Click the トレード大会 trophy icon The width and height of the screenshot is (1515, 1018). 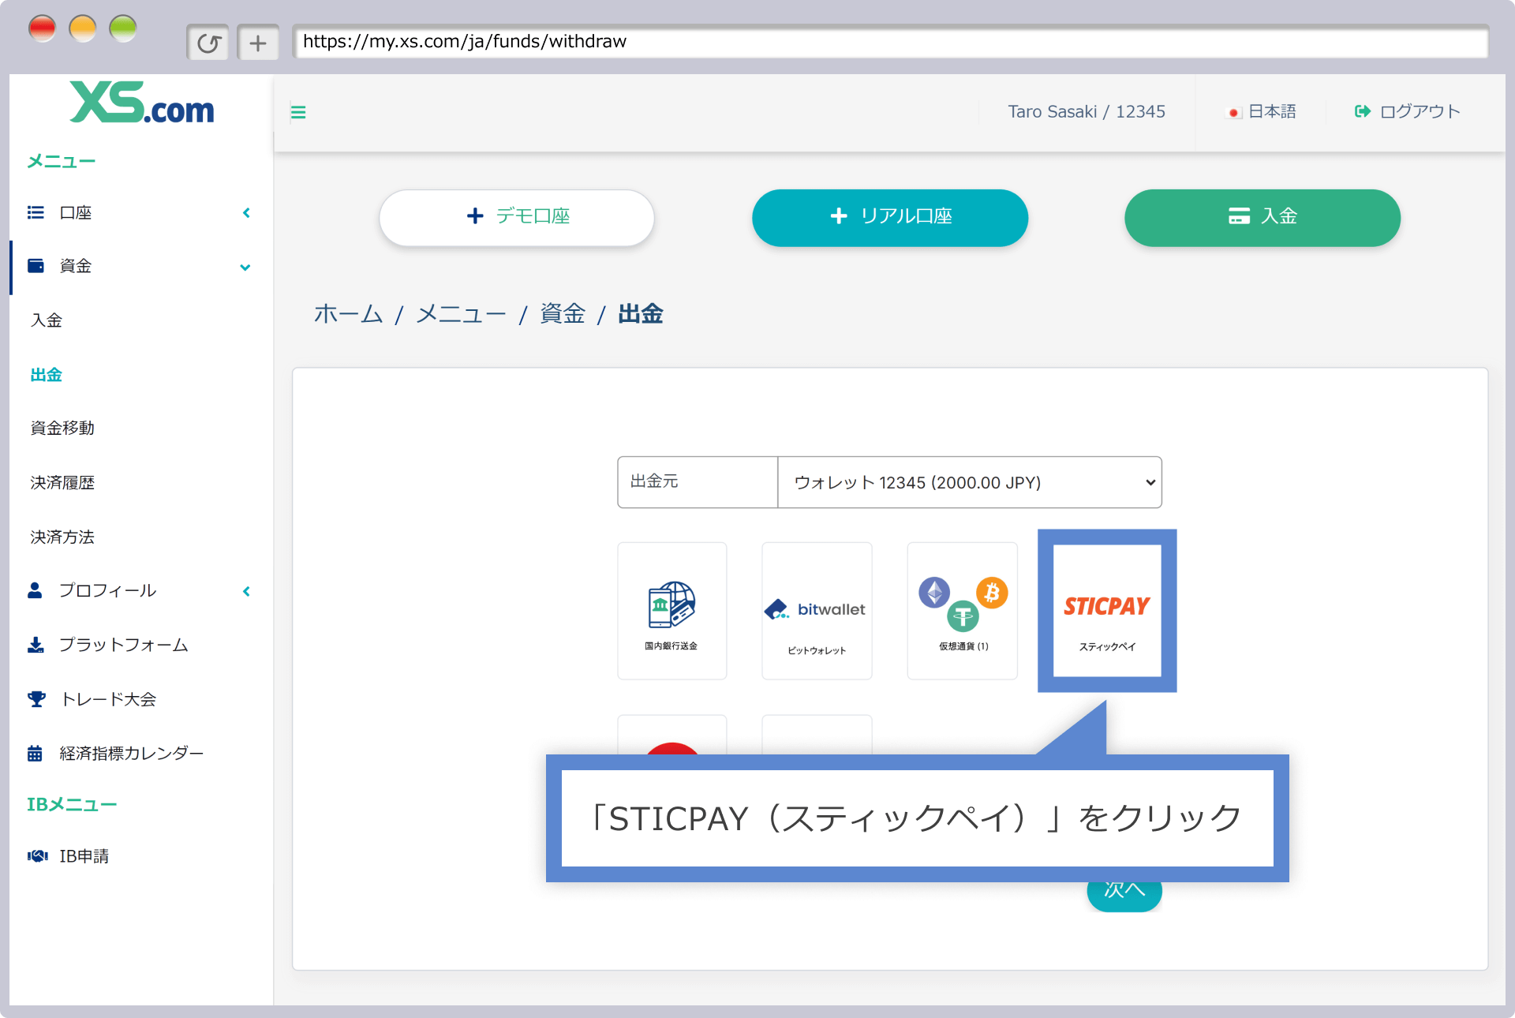36,699
